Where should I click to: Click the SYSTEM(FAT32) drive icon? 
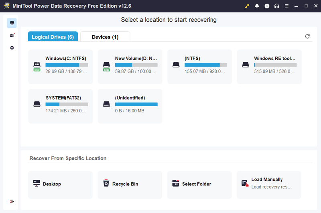click(37, 104)
